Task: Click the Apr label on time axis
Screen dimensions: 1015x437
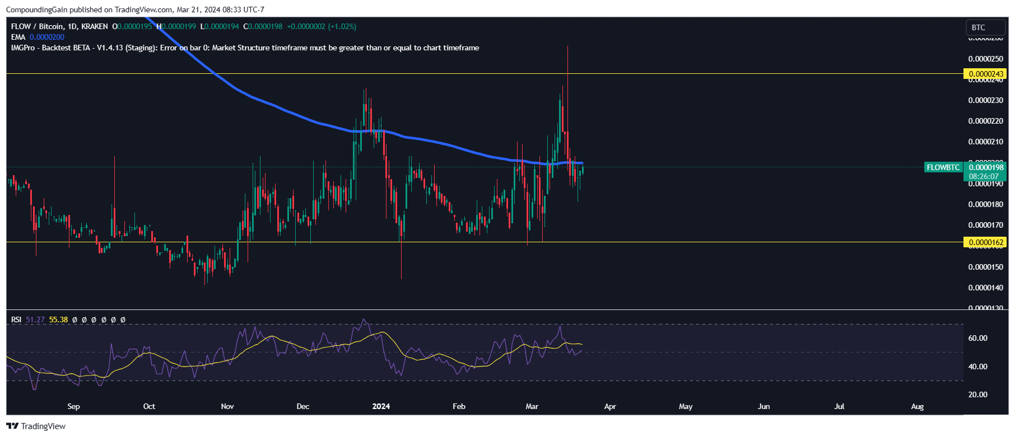Action: pos(610,406)
